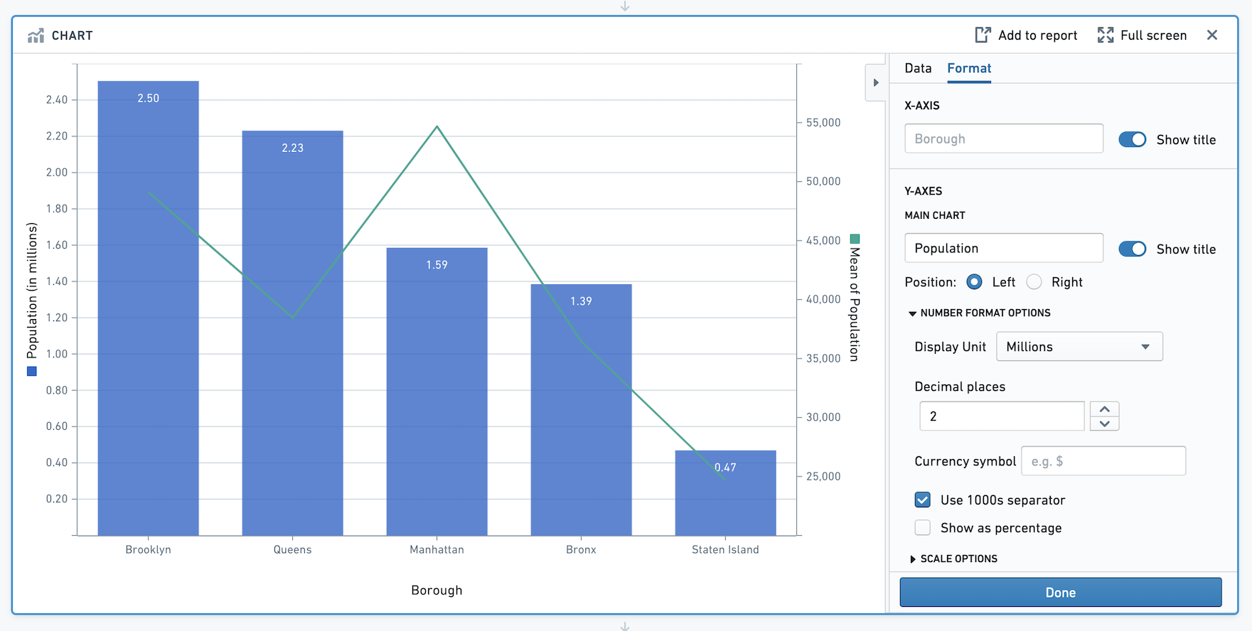Expand the Scale Options section
This screenshot has width=1252, height=631.
tap(953, 559)
